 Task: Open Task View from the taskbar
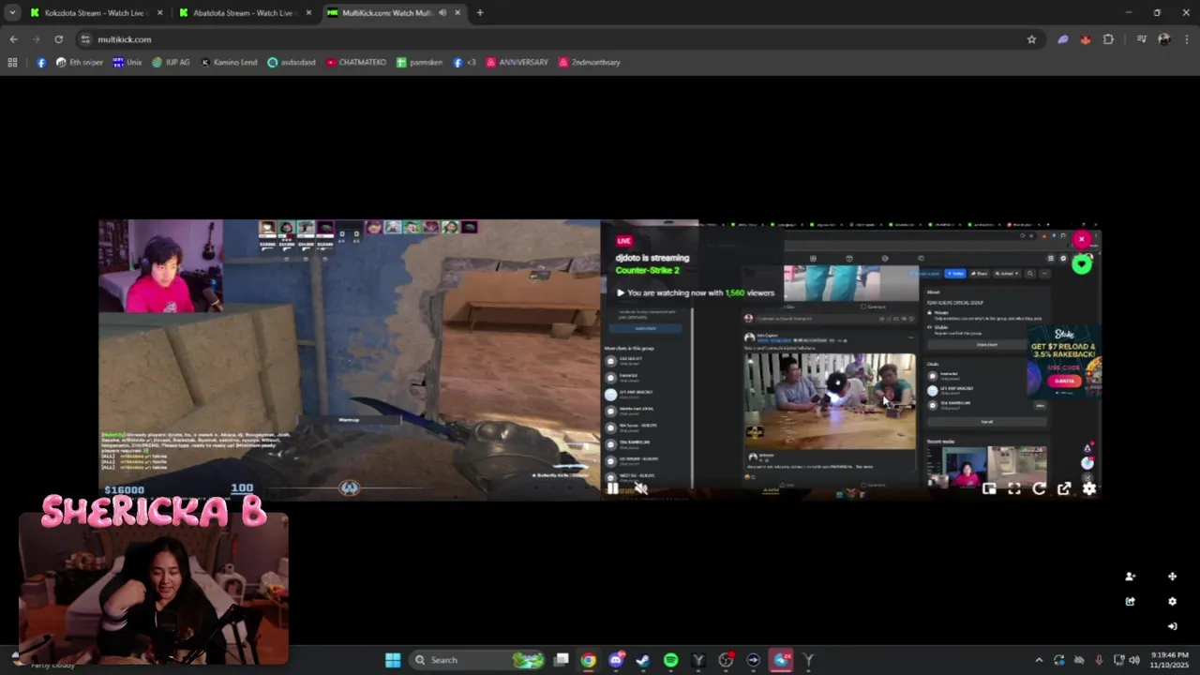(x=561, y=660)
